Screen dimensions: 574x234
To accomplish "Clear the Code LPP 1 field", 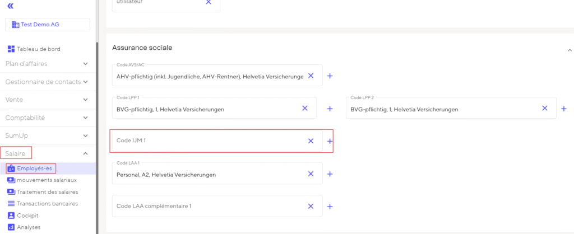I will (x=305, y=109).
